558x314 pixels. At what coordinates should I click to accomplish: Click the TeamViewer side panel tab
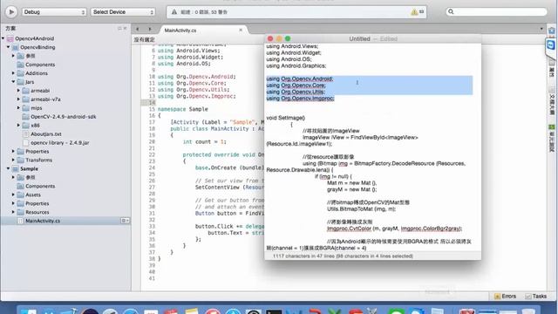click(x=551, y=45)
